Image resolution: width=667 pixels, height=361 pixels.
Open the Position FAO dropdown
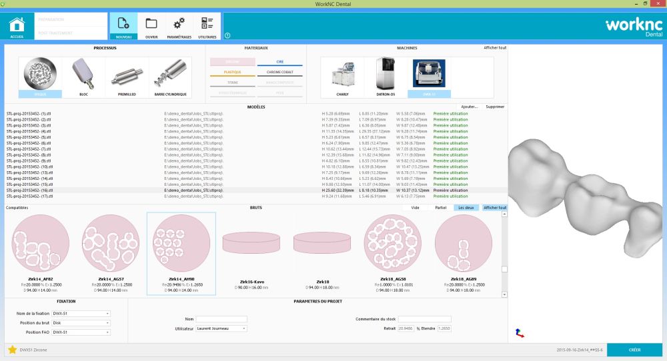click(81, 332)
